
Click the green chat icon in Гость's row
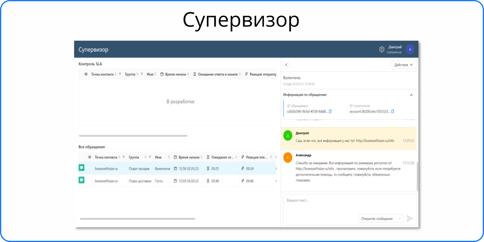(81, 180)
